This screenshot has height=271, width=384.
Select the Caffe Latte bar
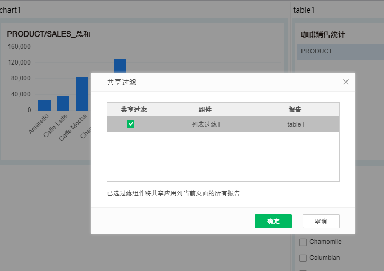63,103
